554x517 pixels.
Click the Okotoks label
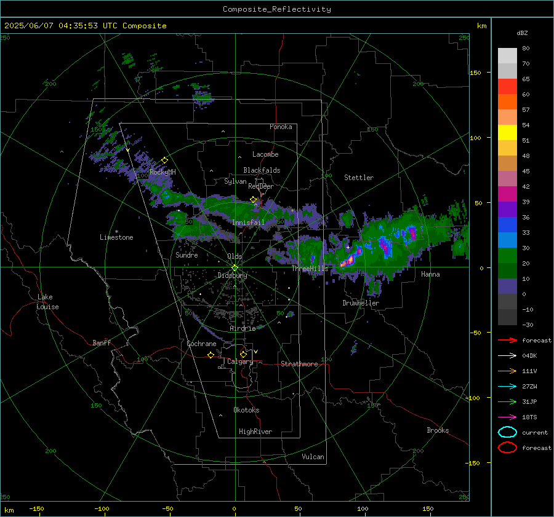point(247,410)
